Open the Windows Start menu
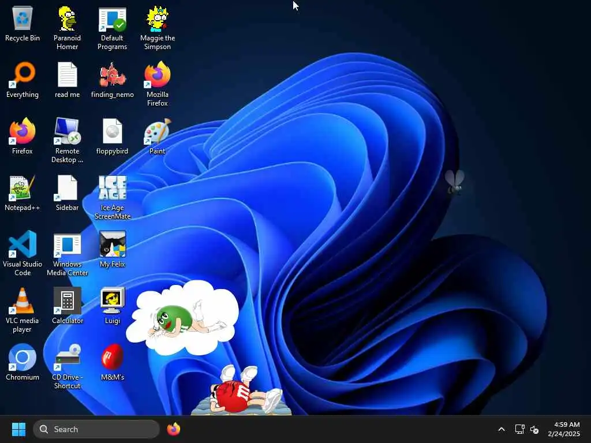Screen dimensions: 591x443 [18, 429]
